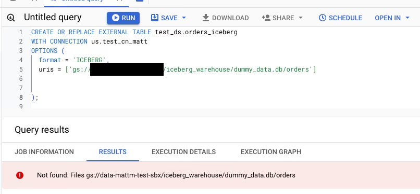
Task: Open the EXECUTION GRAPH tab
Action: pos(271,151)
